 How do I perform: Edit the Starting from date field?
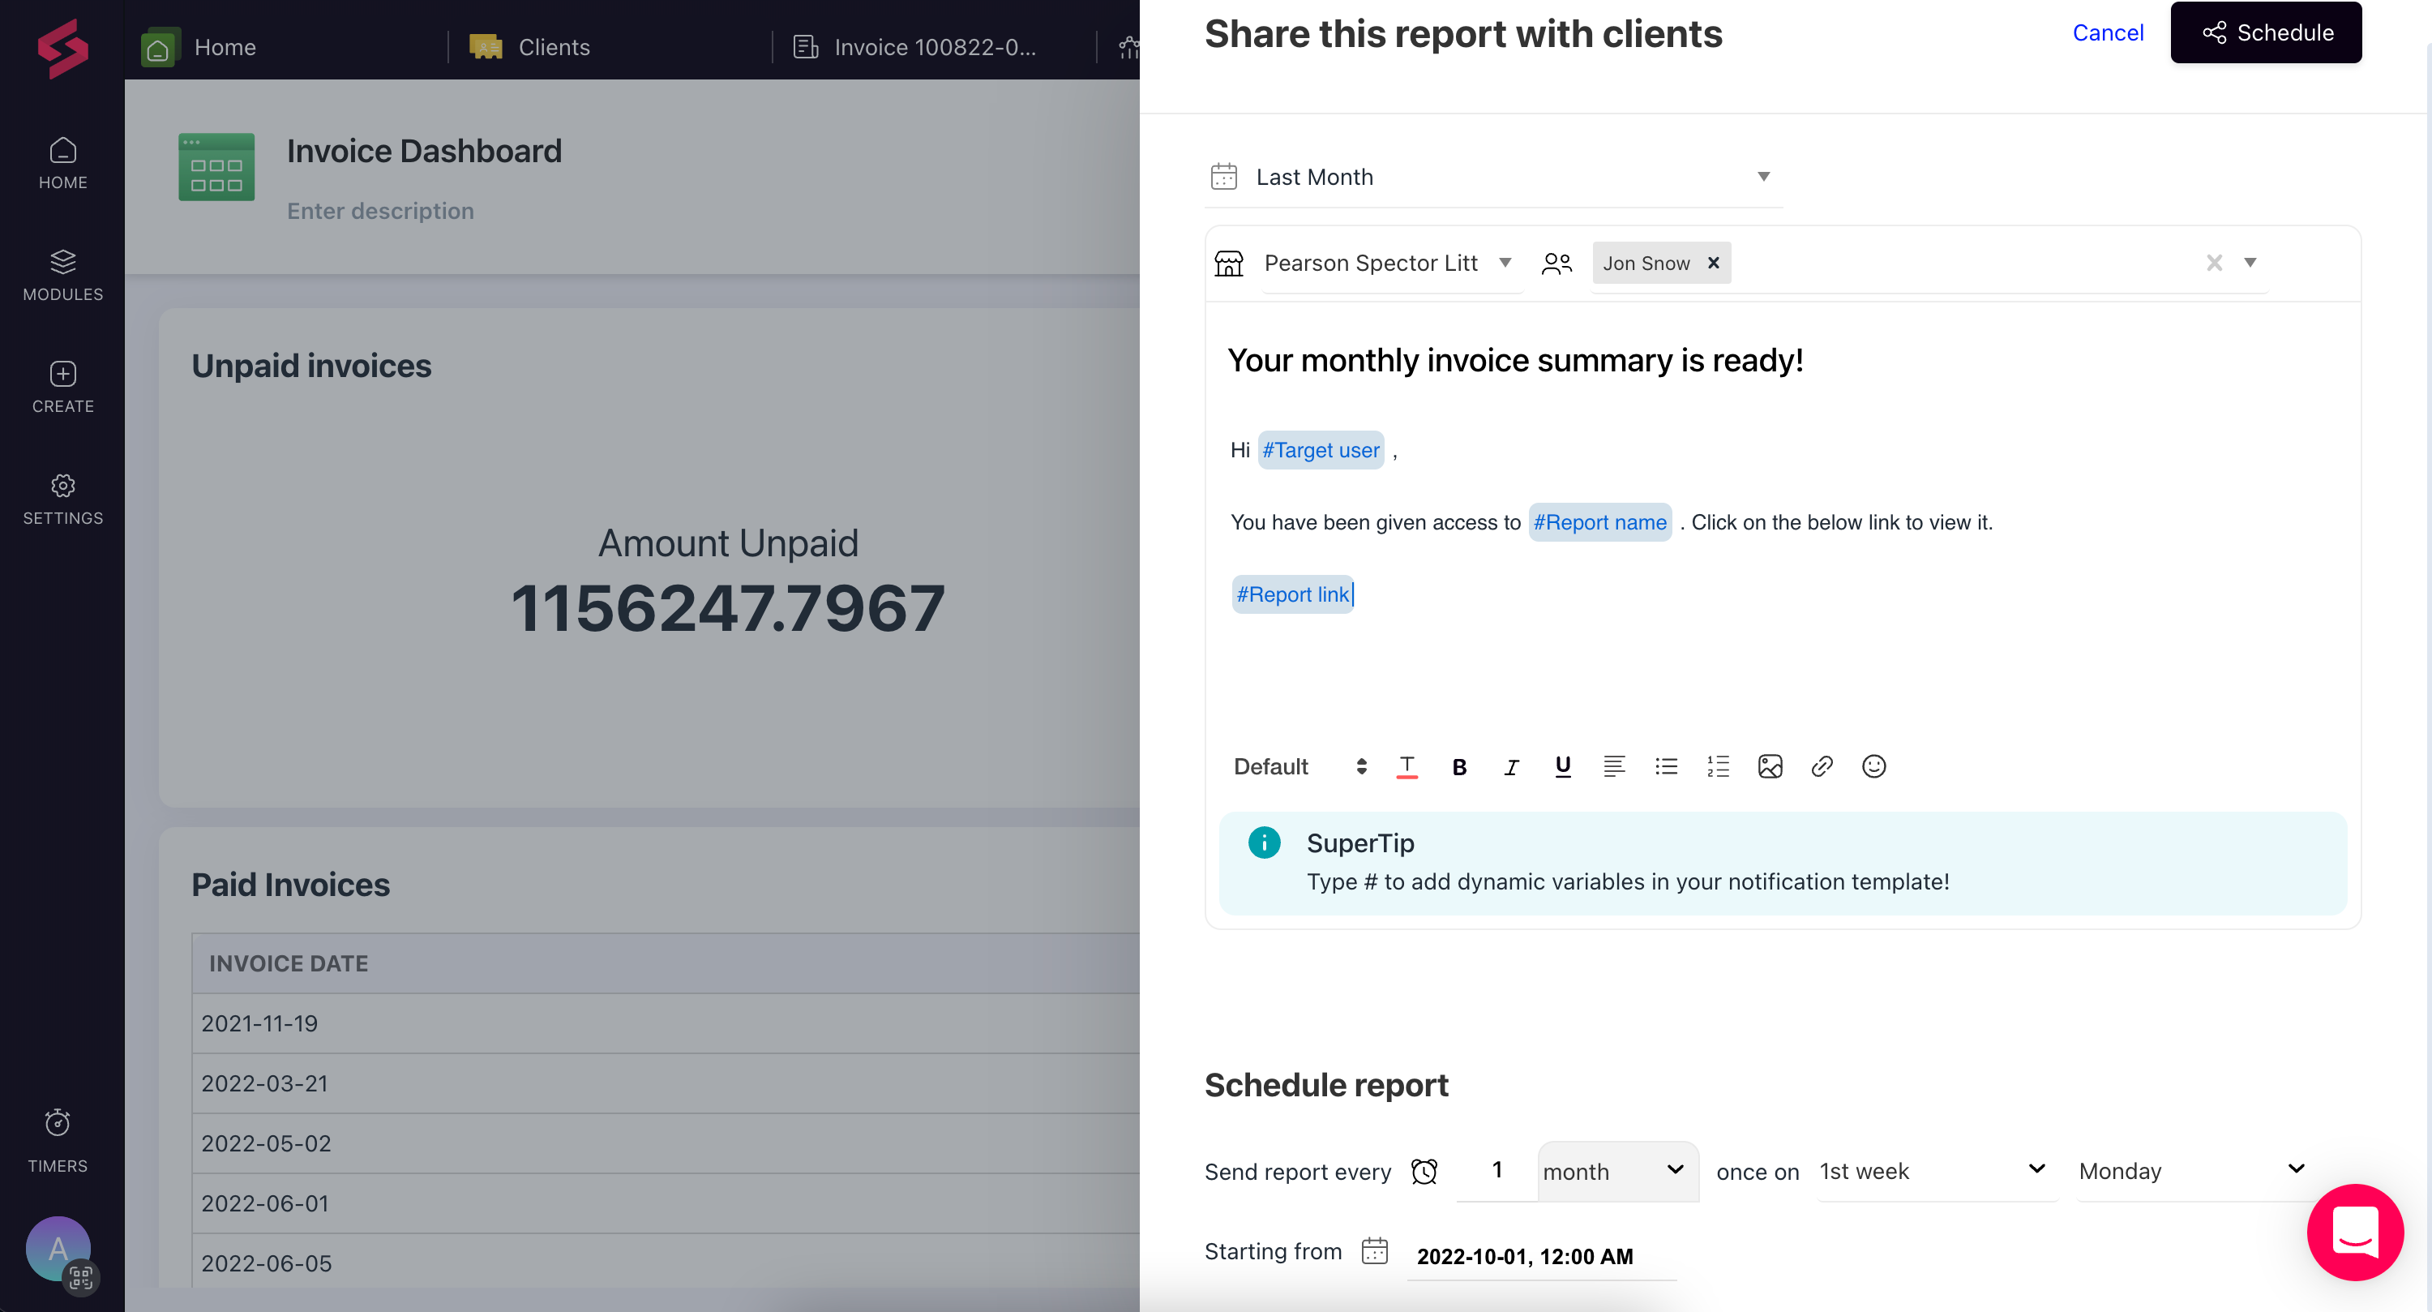click(1525, 1256)
